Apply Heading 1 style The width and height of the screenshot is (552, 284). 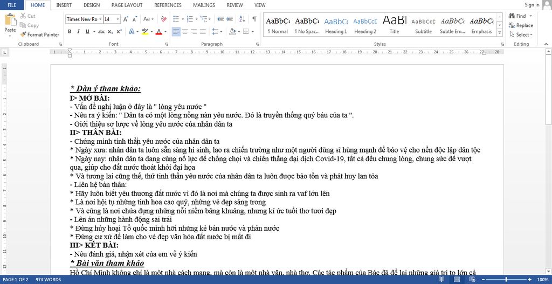pos(336,25)
